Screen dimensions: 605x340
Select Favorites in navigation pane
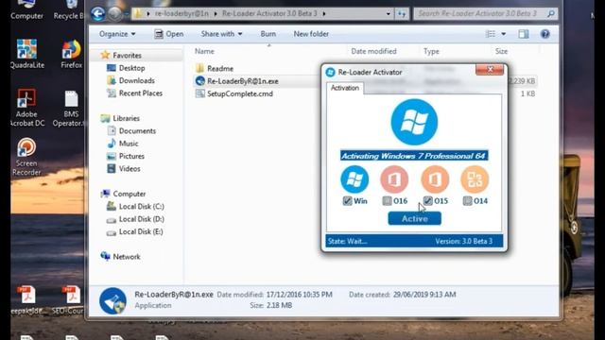point(121,55)
